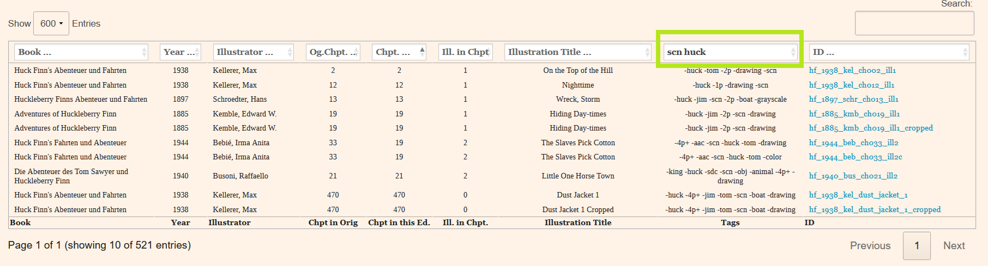Sort by Illustration Title column arrows
The width and height of the screenshot is (988, 266).
(x=648, y=52)
